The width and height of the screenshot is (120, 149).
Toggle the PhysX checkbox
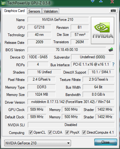(67, 132)
